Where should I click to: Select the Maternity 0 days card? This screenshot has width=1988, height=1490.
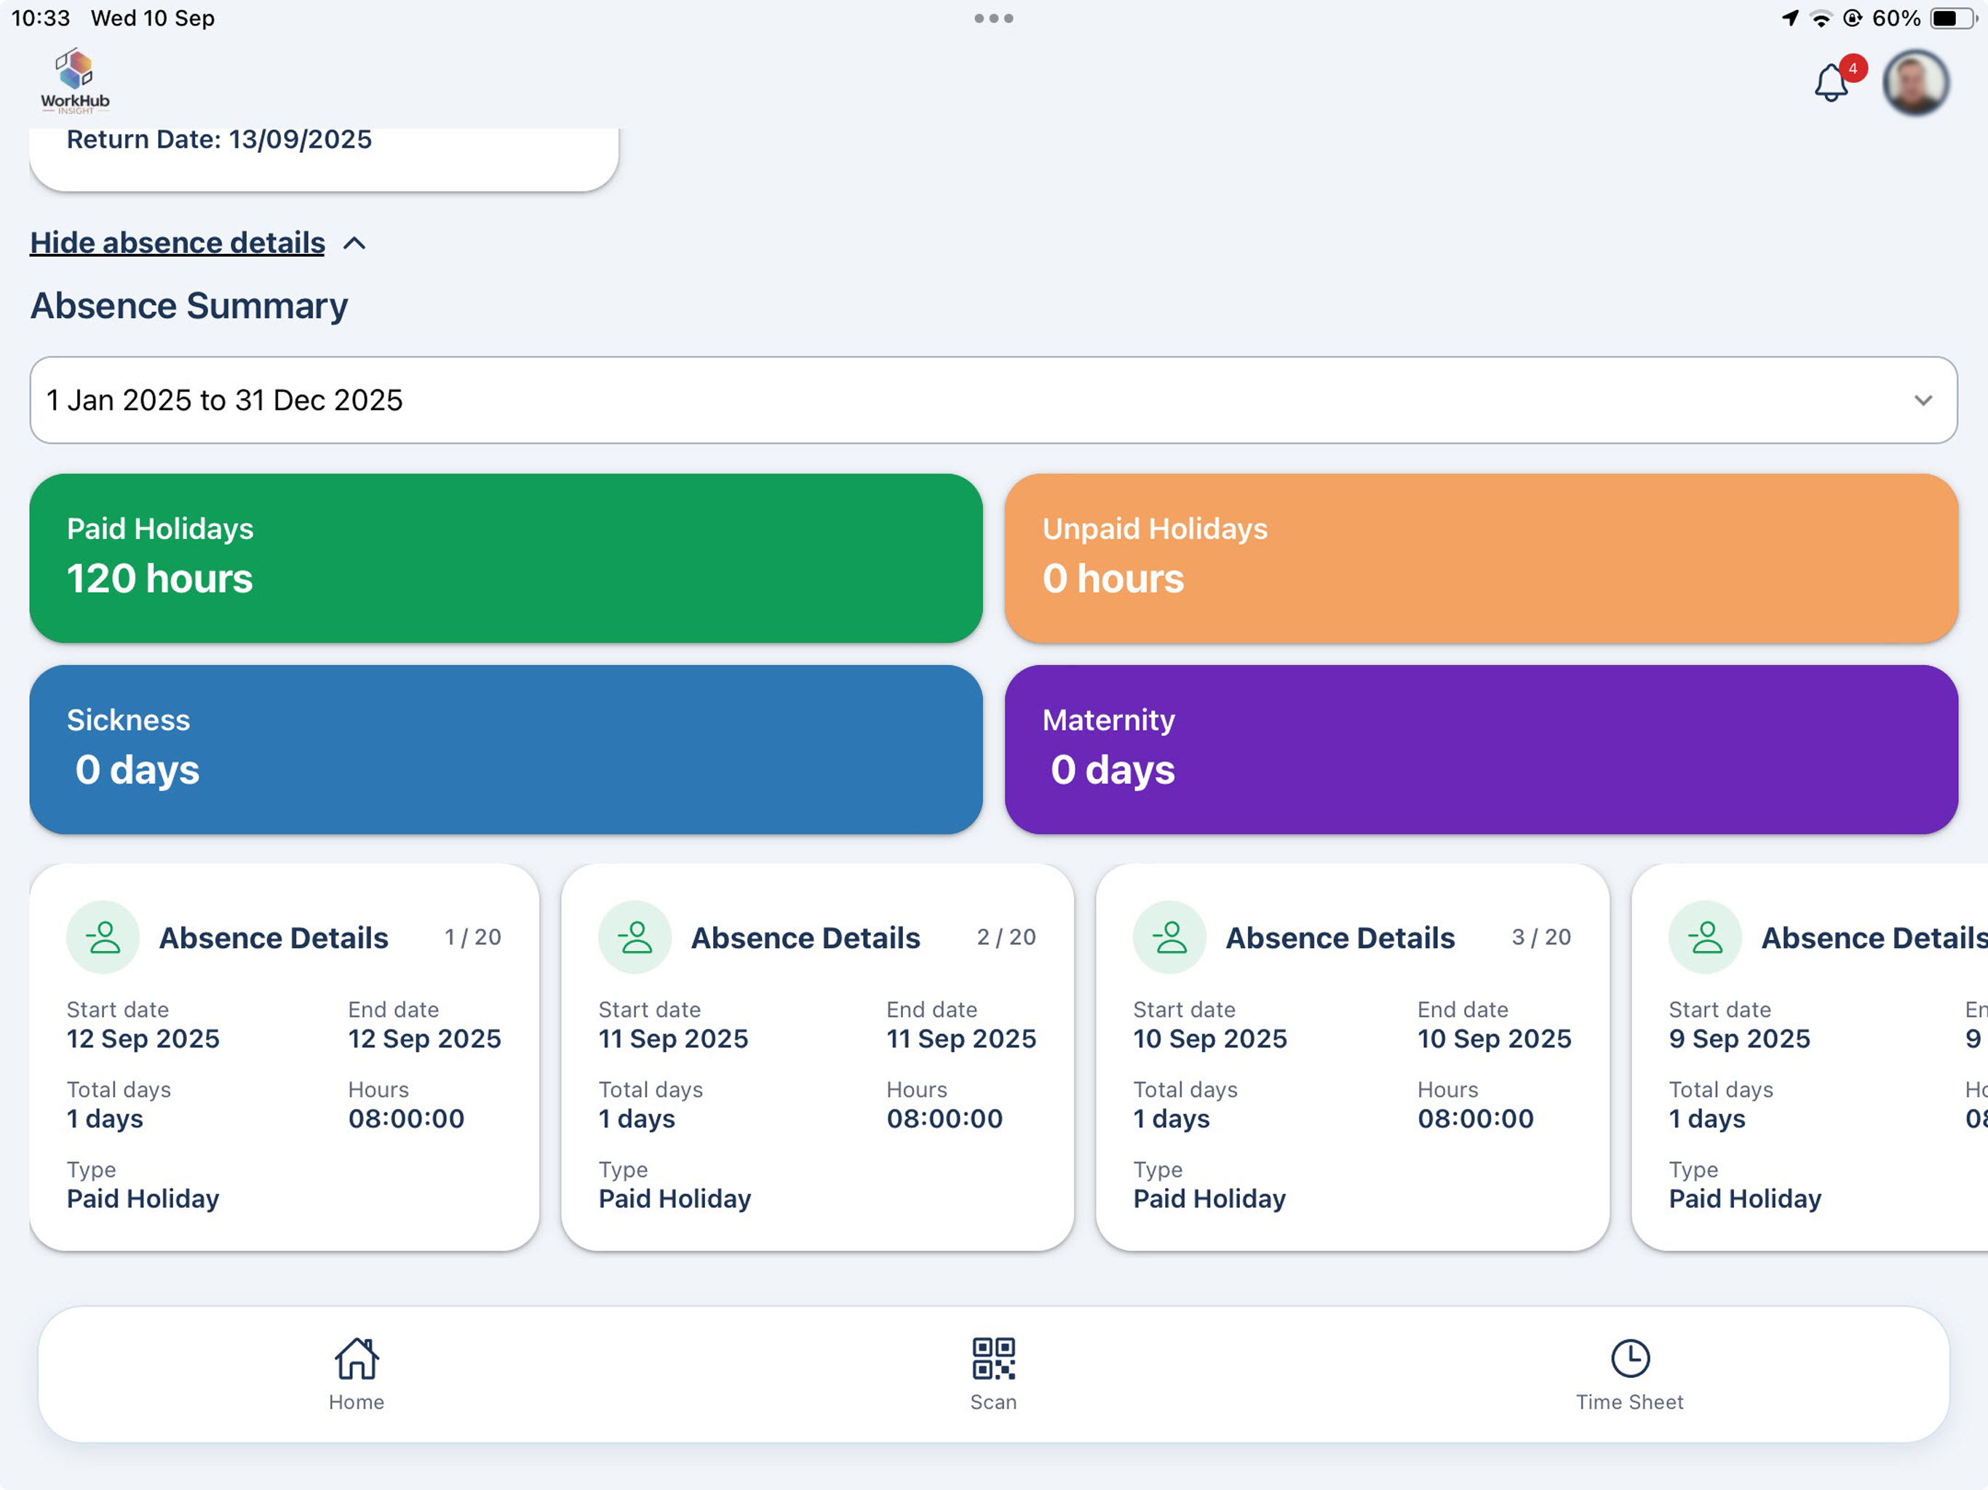[x=1480, y=749]
